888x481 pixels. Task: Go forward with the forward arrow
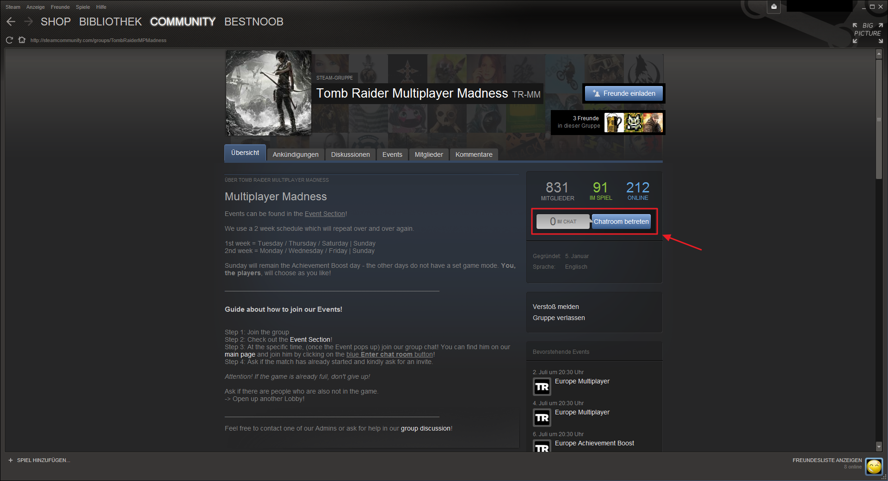pos(28,22)
